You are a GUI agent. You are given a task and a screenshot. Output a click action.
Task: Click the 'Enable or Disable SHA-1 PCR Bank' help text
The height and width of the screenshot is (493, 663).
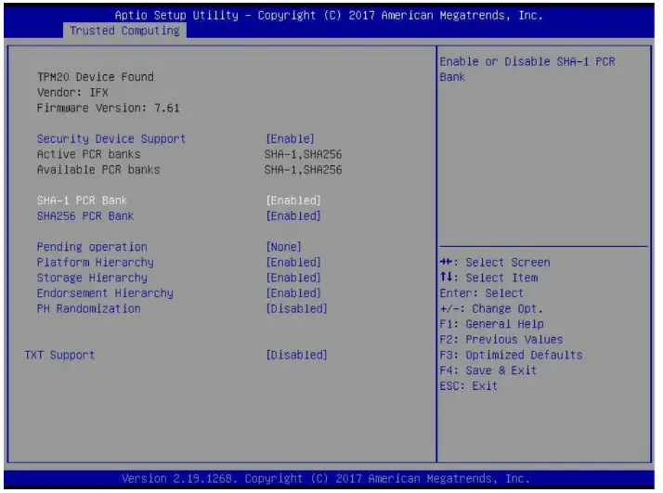(x=527, y=70)
